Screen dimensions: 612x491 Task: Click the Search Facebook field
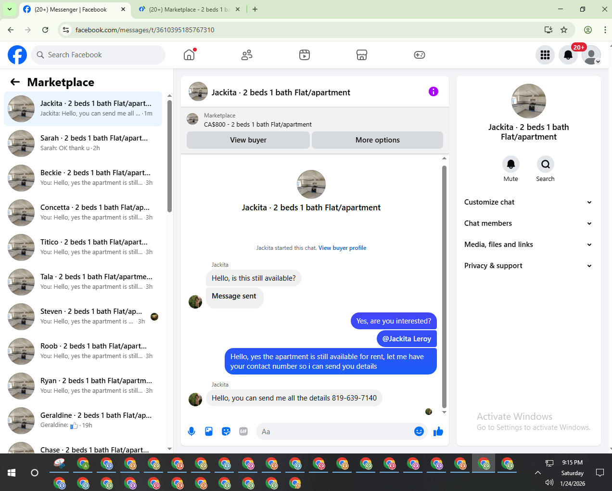[x=98, y=55]
